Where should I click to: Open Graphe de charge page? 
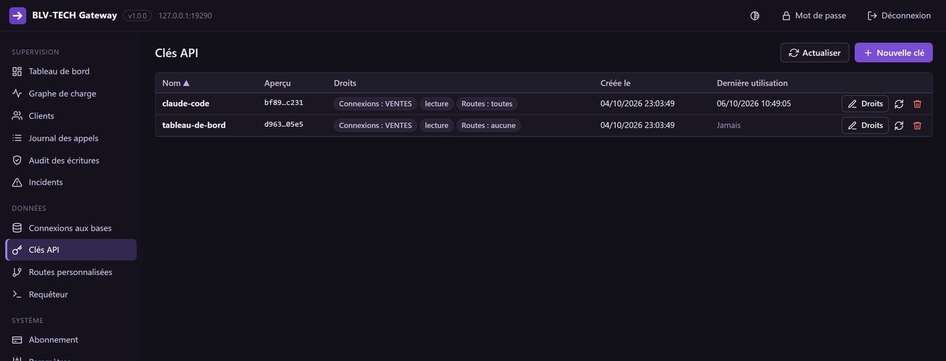(x=71, y=94)
